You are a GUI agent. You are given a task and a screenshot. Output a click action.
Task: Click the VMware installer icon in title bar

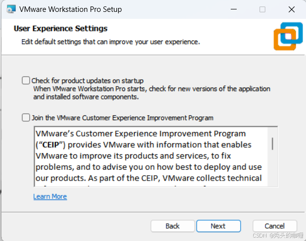click(x=11, y=9)
